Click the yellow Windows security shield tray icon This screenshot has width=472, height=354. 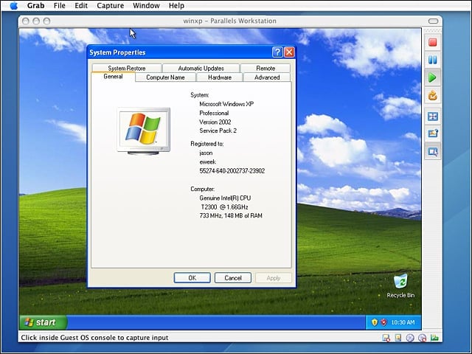[x=374, y=322]
